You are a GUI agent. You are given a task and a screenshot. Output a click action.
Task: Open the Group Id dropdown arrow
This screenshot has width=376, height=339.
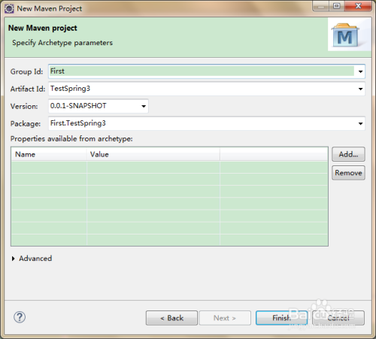[x=360, y=71]
